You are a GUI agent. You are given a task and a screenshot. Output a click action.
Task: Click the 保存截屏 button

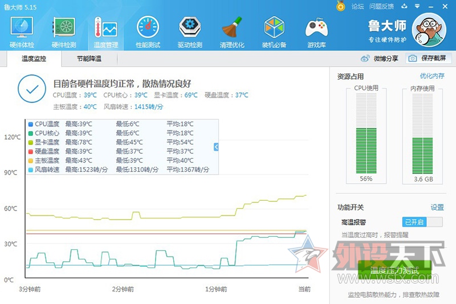tap(429, 59)
